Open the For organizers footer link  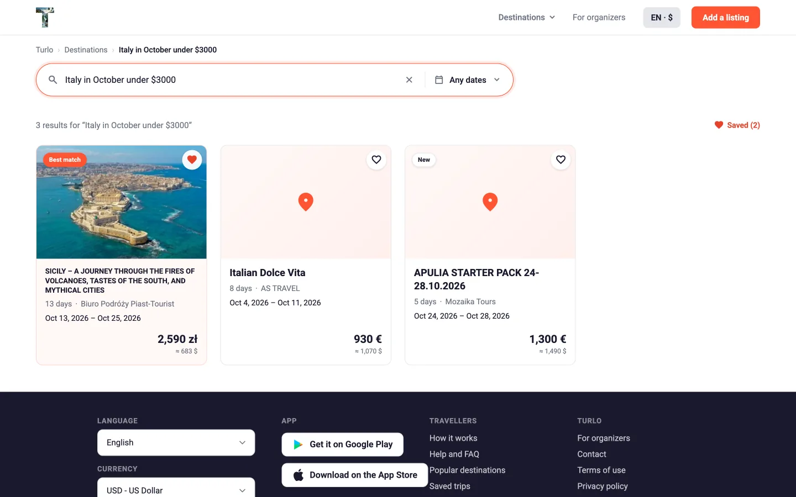(604, 438)
